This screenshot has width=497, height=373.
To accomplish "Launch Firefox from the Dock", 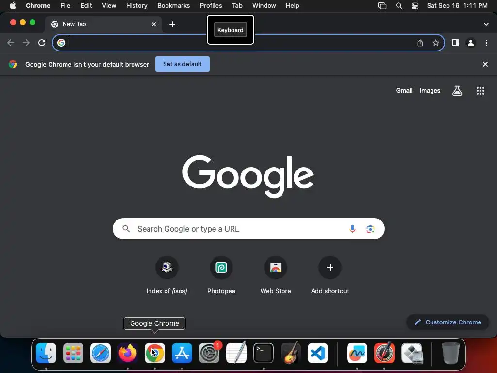I will tap(128, 353).
